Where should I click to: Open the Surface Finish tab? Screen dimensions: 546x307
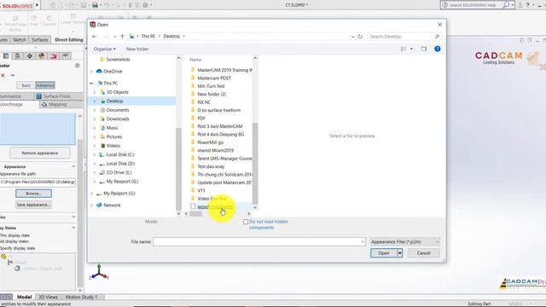tap(57, 96)
